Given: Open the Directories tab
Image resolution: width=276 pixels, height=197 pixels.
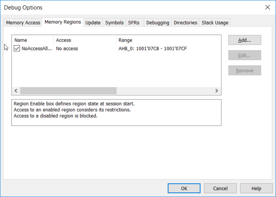Looking at the screenshot, I should click(186, 23).
